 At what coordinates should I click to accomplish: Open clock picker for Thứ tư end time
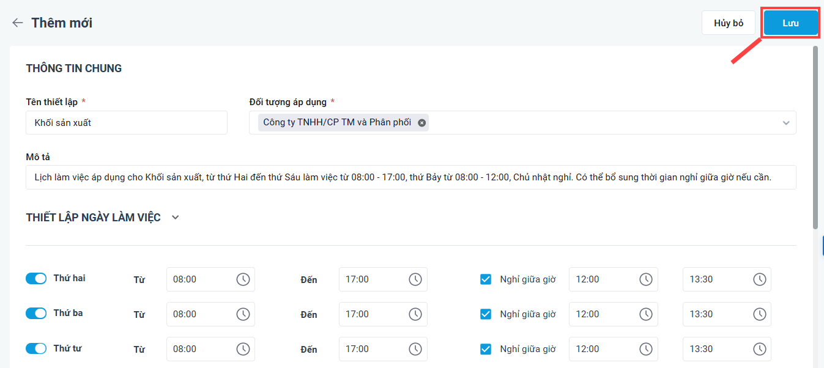click(415, 349)
